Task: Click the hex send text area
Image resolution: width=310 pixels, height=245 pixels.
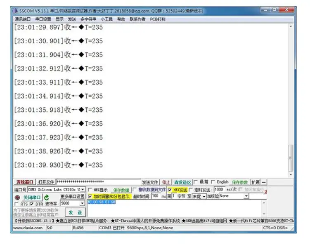Action: [174, 208]
